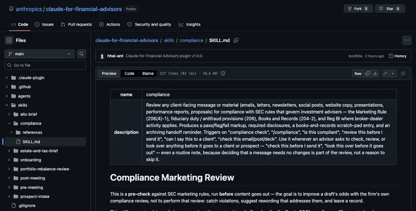Expand the portfolio-rebalance-review folder
This screenshot has height=211, width=416.
pyautogui.click(x=9, y=169)
